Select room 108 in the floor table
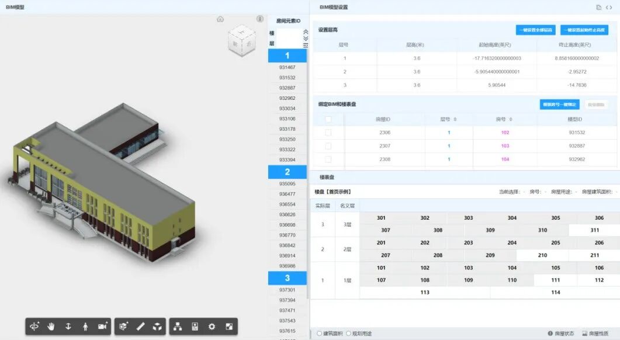Viewport: 620px width, 340px height. [x=425, y=280]
